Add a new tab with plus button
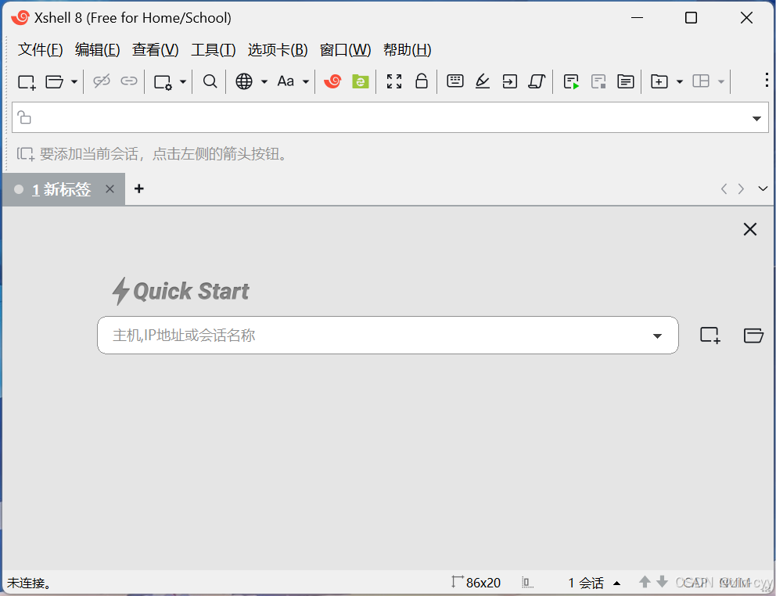Image resolution: width=776 pixels, height=596 pixels. [x=139, y=188]
